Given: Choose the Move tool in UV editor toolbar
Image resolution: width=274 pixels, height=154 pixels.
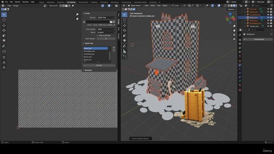Looking at the screenshot, I should pos(4,26).
